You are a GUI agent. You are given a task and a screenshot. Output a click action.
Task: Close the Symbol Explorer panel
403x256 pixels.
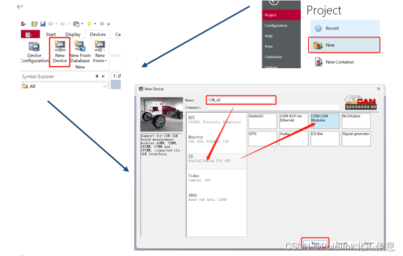tap(103, 76)
